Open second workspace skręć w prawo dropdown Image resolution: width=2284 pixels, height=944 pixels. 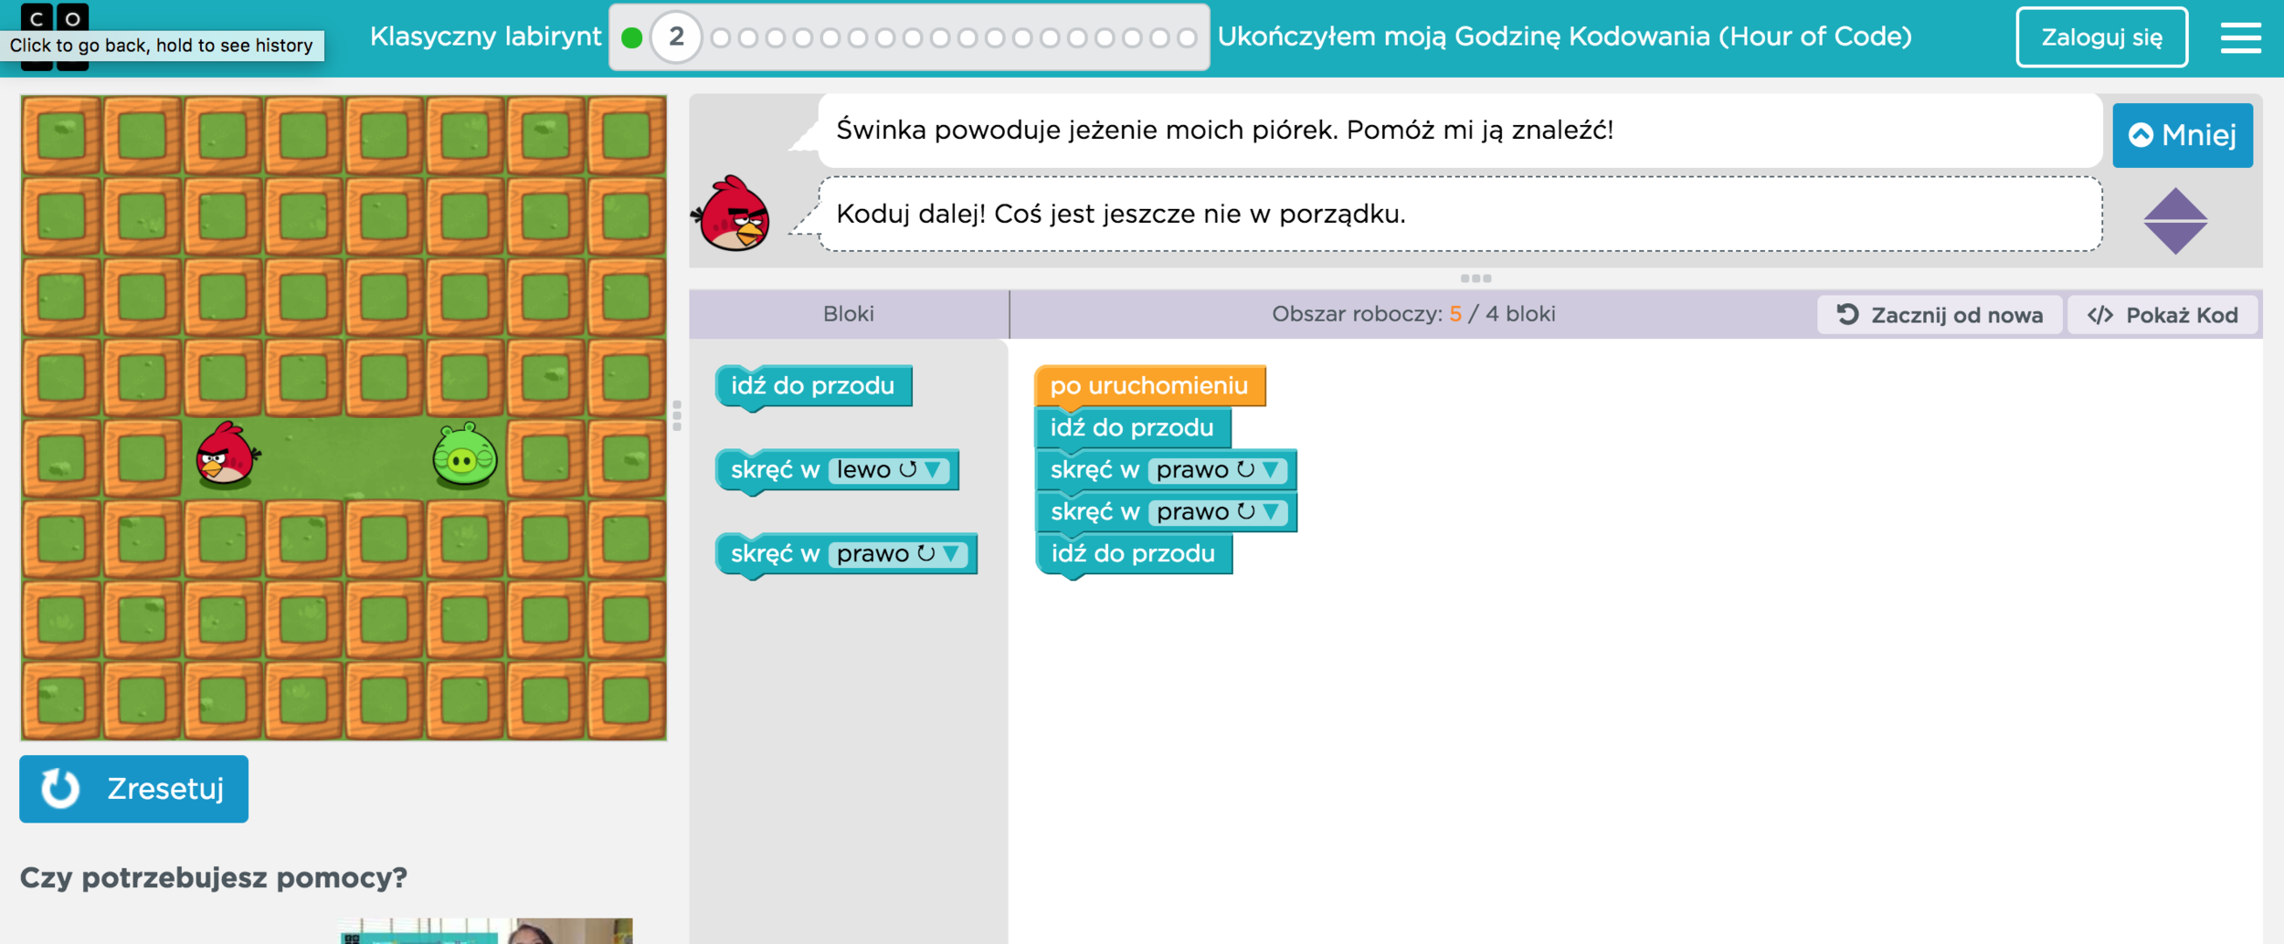click(1217, 512)
